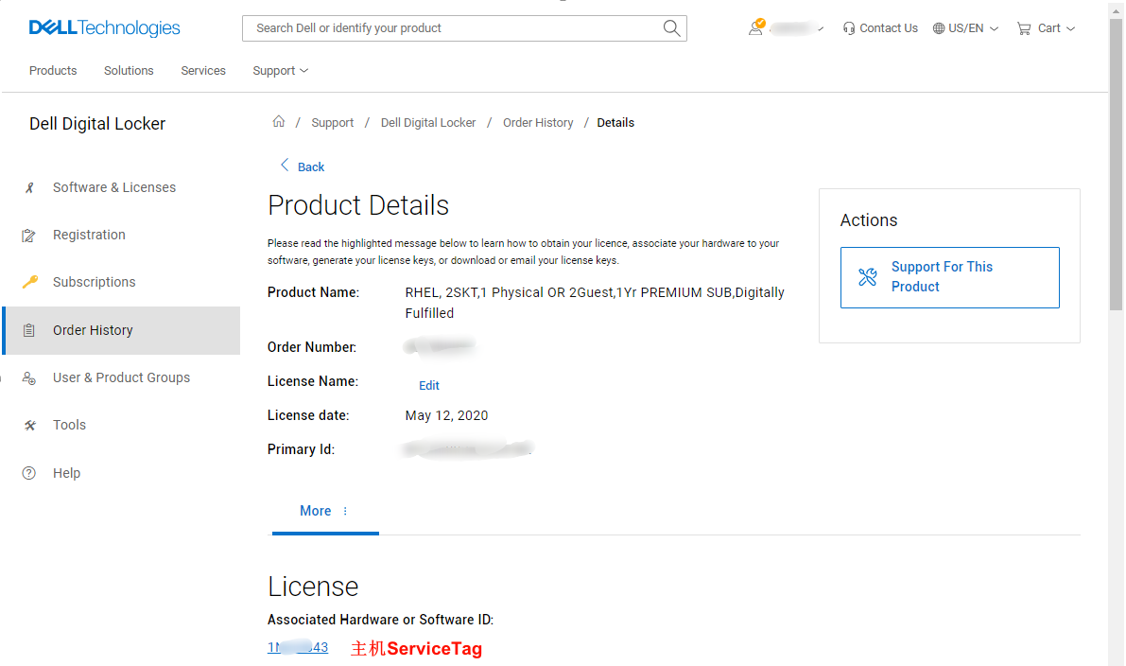Click the Support For This Product button
Viewport: 1126px width, 666px height.
point(949,277)
